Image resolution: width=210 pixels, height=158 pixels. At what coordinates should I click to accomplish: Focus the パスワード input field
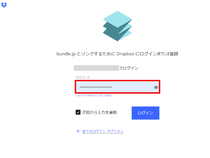pos(118,87)
